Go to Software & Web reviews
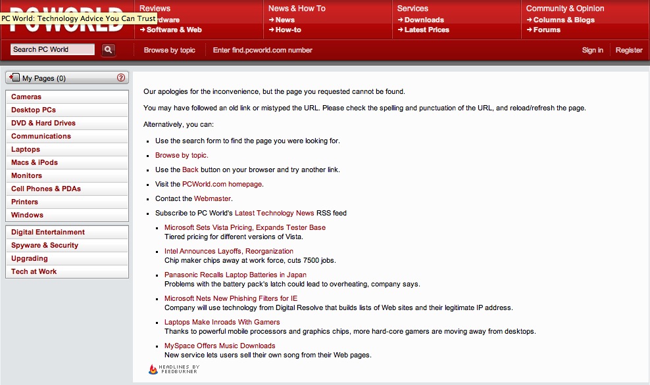The height and width of the screenshot is (385, 650). pyautogui.click(x=171, y=30)
